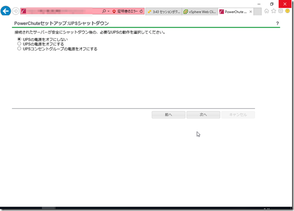Open the browser Home icon
This screenshot has width=294, height=211.
(x=267, y=11)
